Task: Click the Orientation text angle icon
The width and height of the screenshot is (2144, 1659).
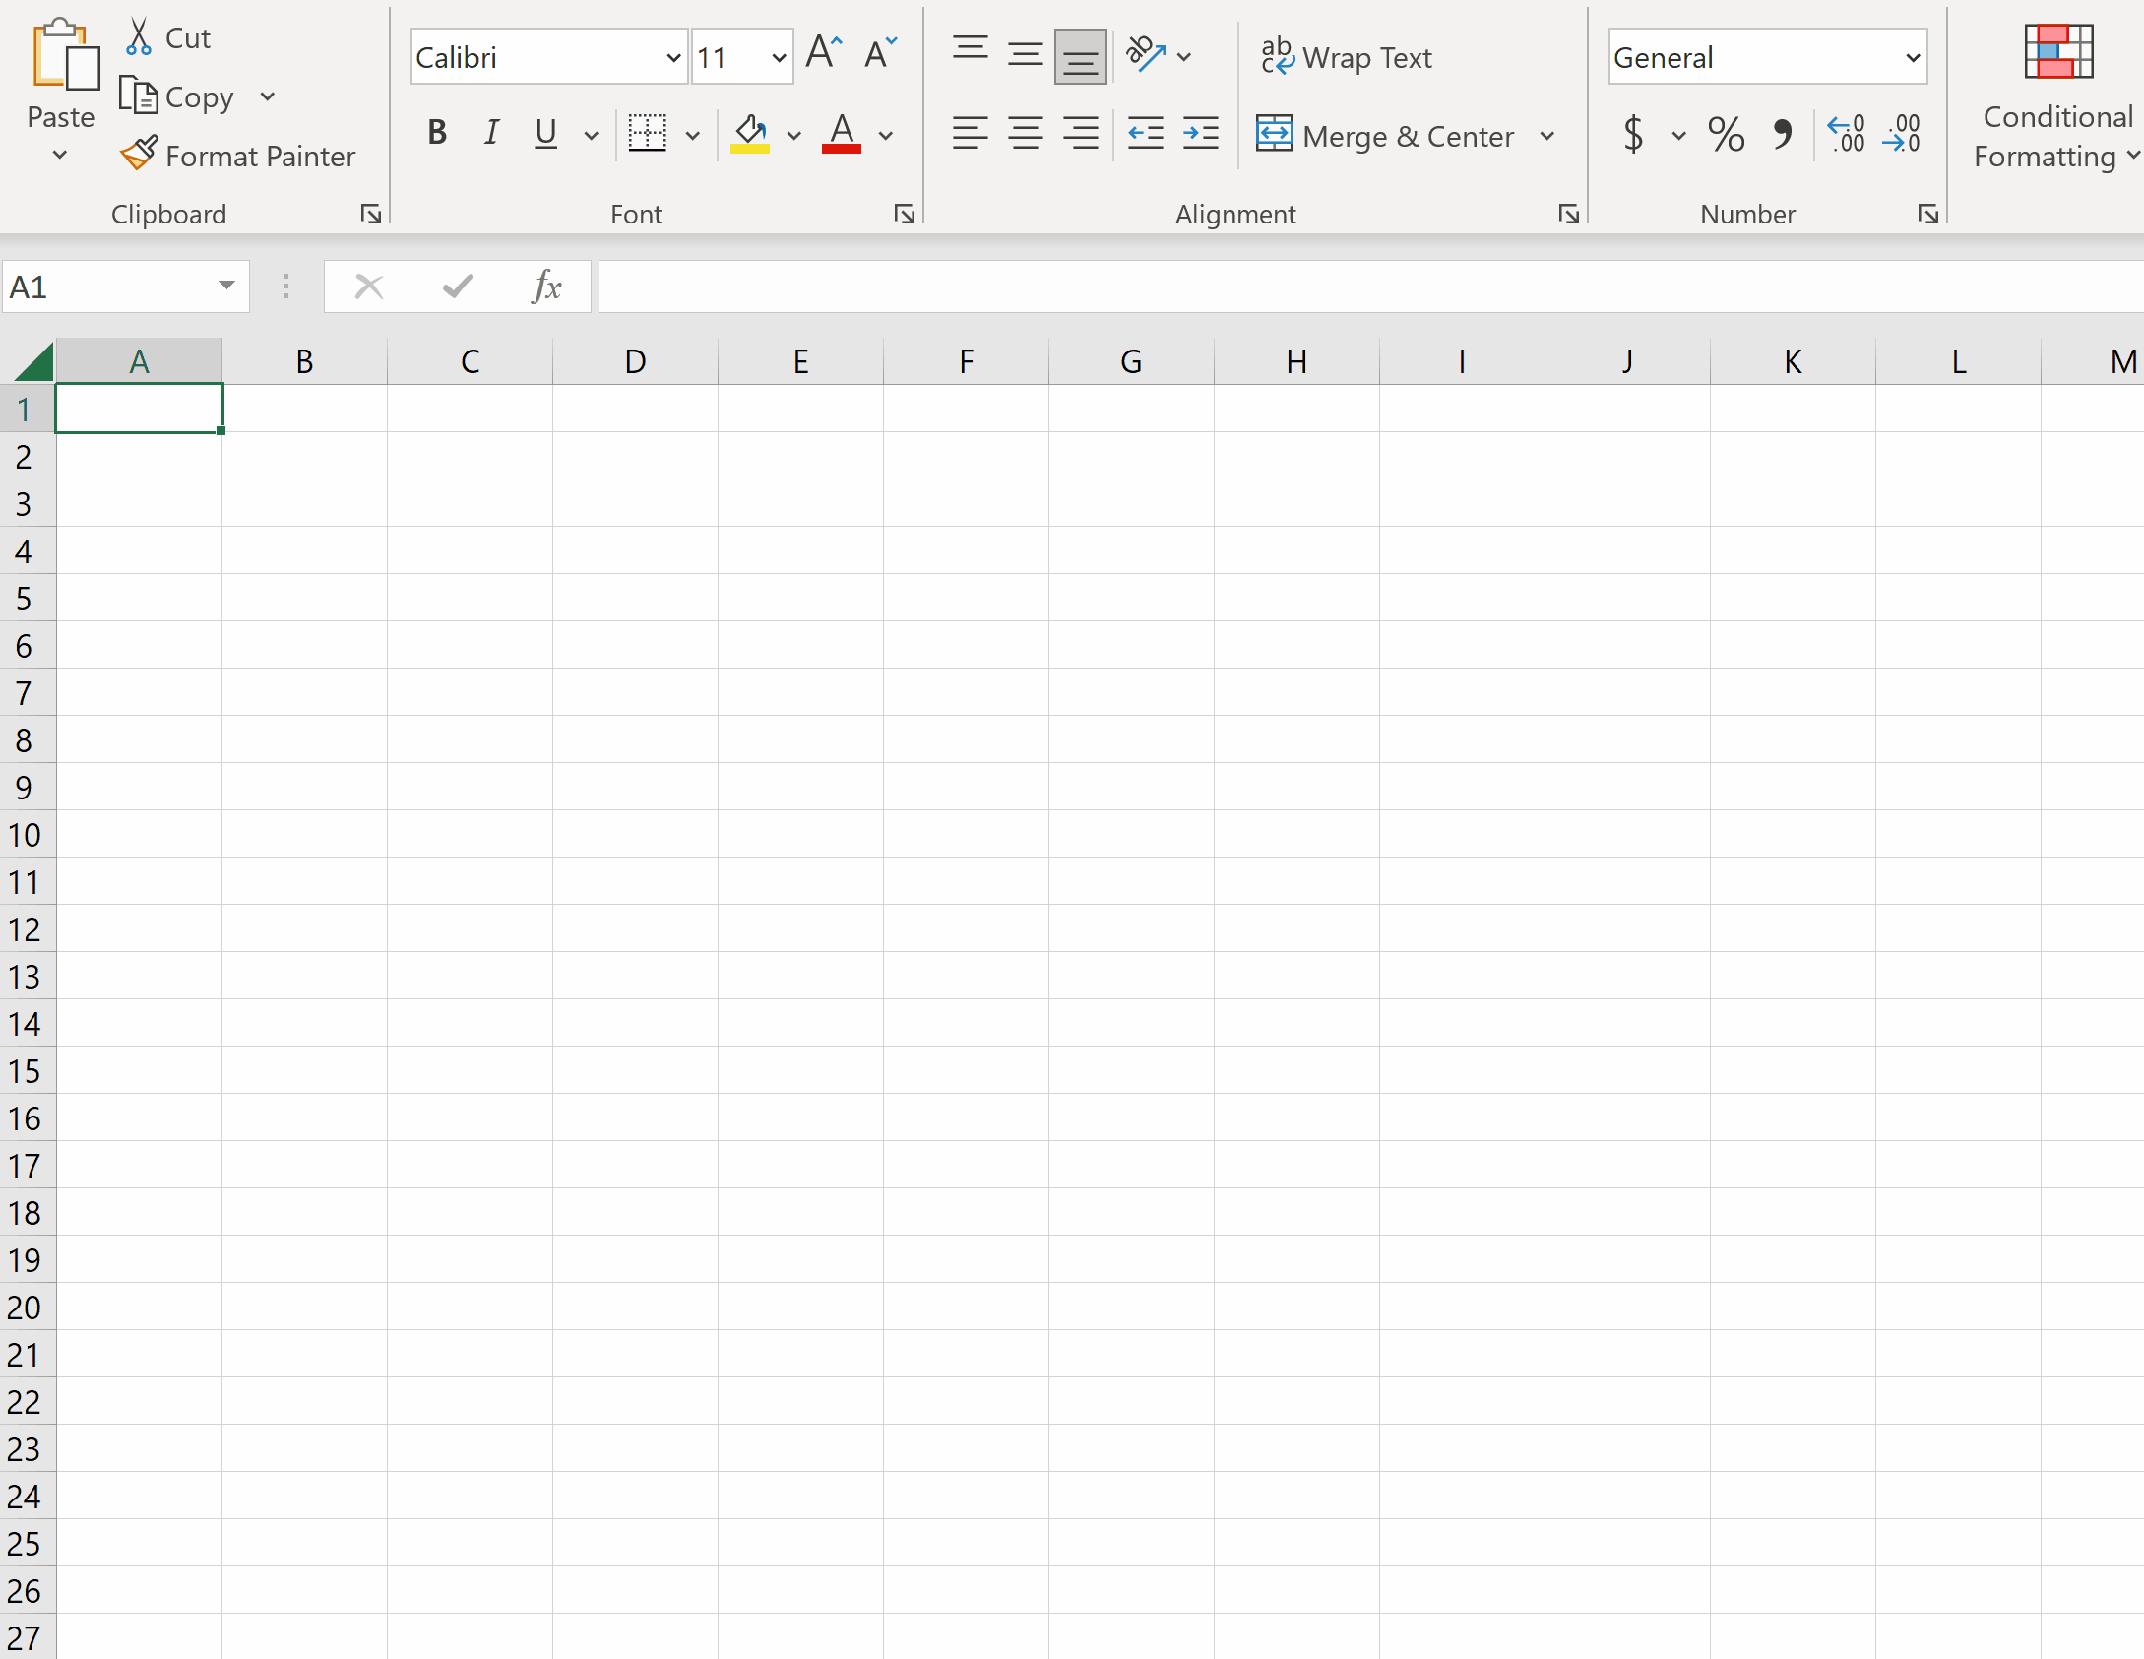Action: pyautogui.click(x=1145, y=55)
